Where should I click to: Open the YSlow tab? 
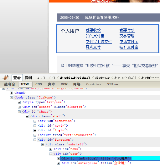pyautogui.click(x=112, y=84)
